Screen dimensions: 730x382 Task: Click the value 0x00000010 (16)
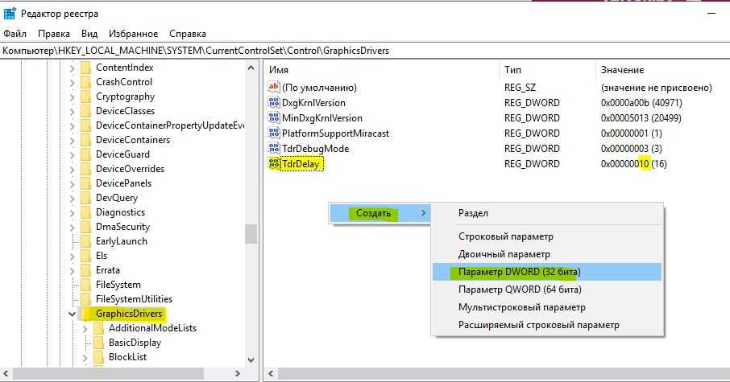point(633,163)
